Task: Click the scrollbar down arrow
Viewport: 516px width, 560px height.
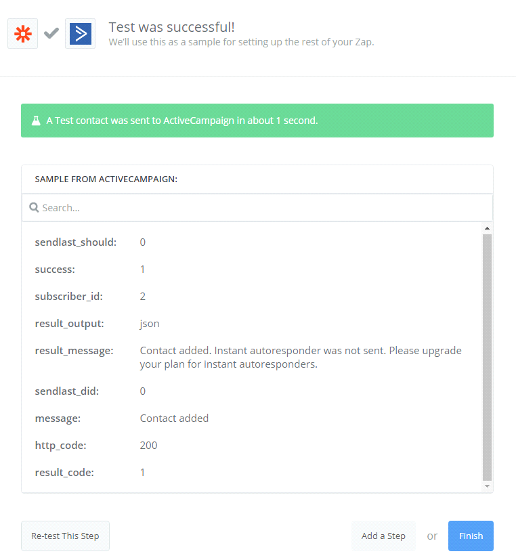Action: tap(487, 486)
